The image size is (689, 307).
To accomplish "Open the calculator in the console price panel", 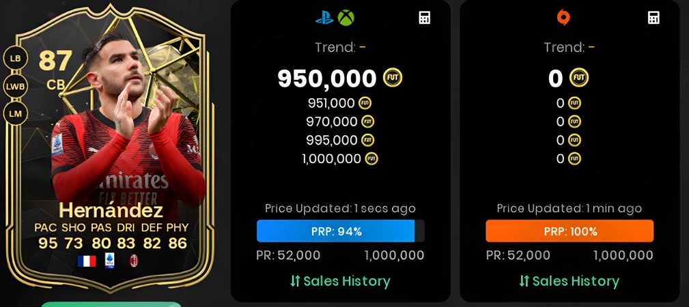I will tap(425, 18).
